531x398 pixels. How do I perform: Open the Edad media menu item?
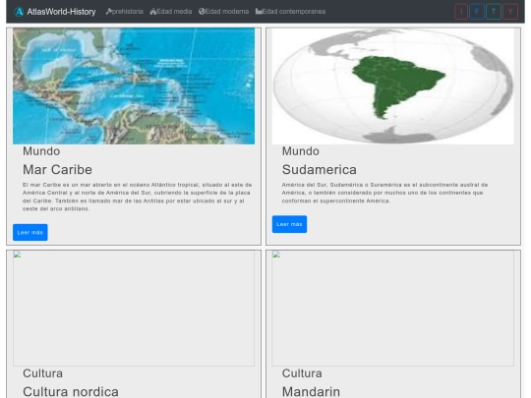(x=171, y=12)
